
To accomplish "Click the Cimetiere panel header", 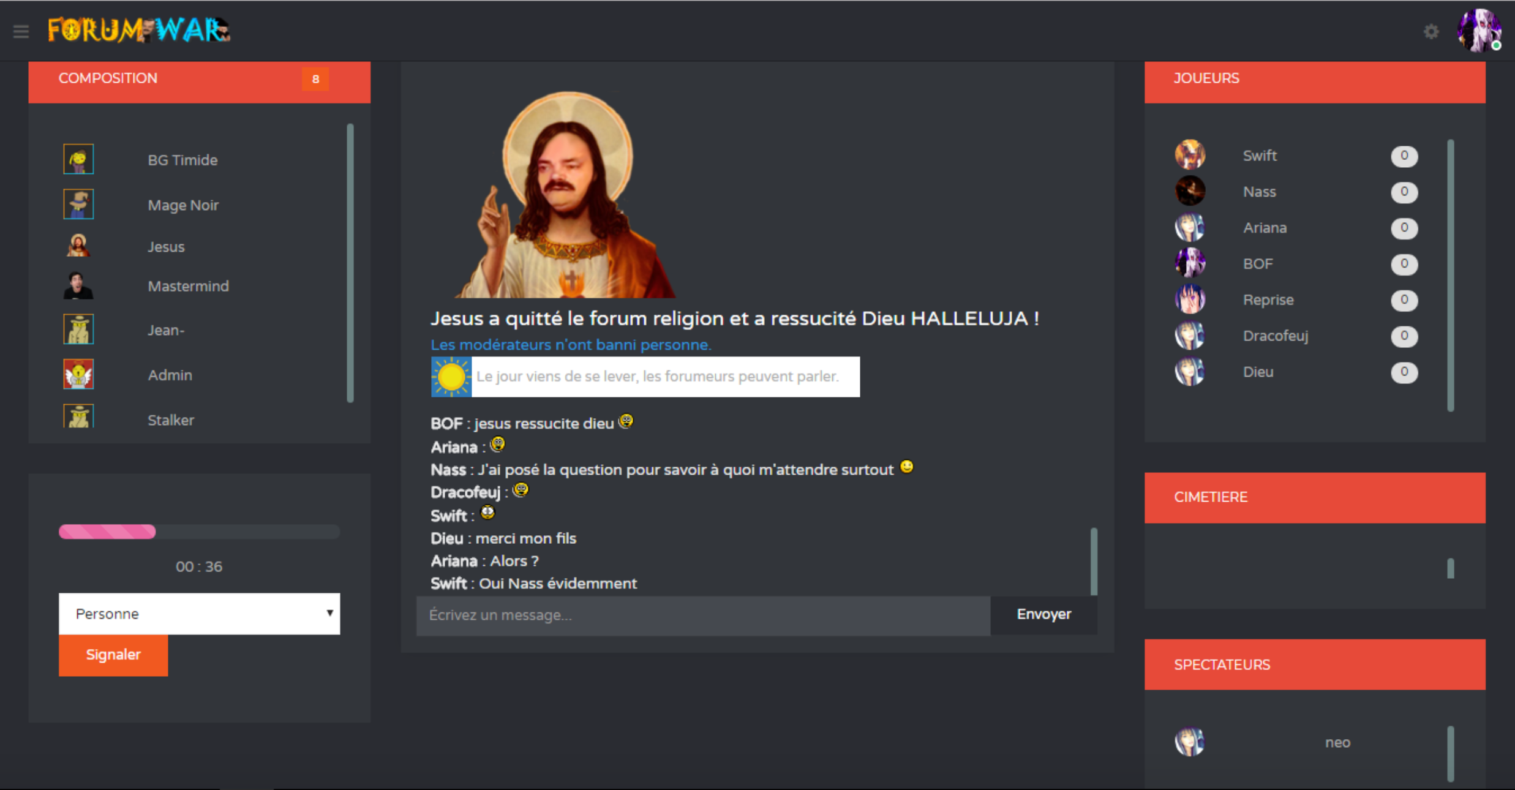I will (1314, 497).
